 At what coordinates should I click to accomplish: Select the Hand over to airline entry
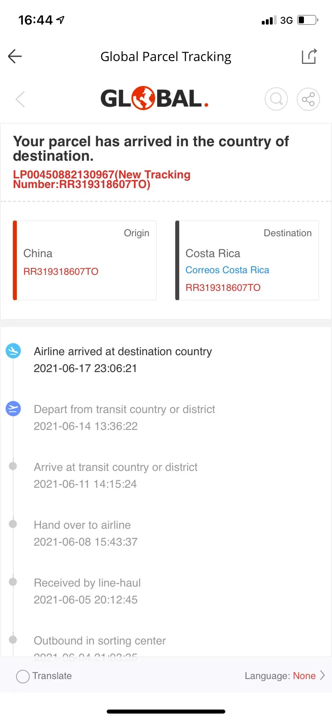82,525
